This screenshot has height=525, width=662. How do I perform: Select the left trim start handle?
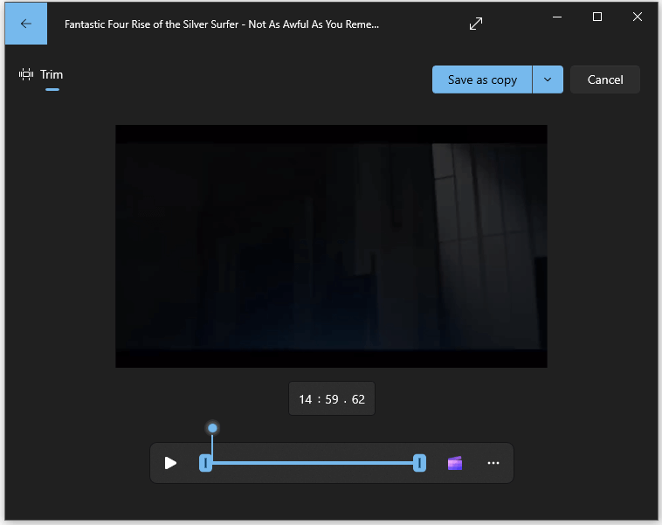click(x=205, y=463)
